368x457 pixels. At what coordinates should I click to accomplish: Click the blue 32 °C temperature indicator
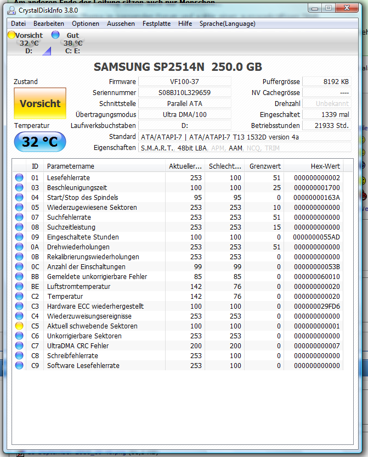[x=40, y=142]
